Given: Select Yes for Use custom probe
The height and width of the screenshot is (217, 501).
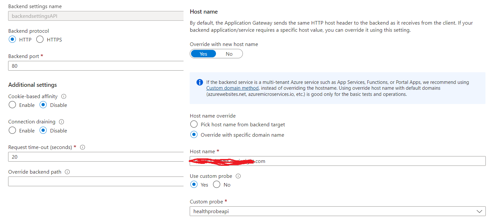Looking at the screenshot, I should coord(194,185).
